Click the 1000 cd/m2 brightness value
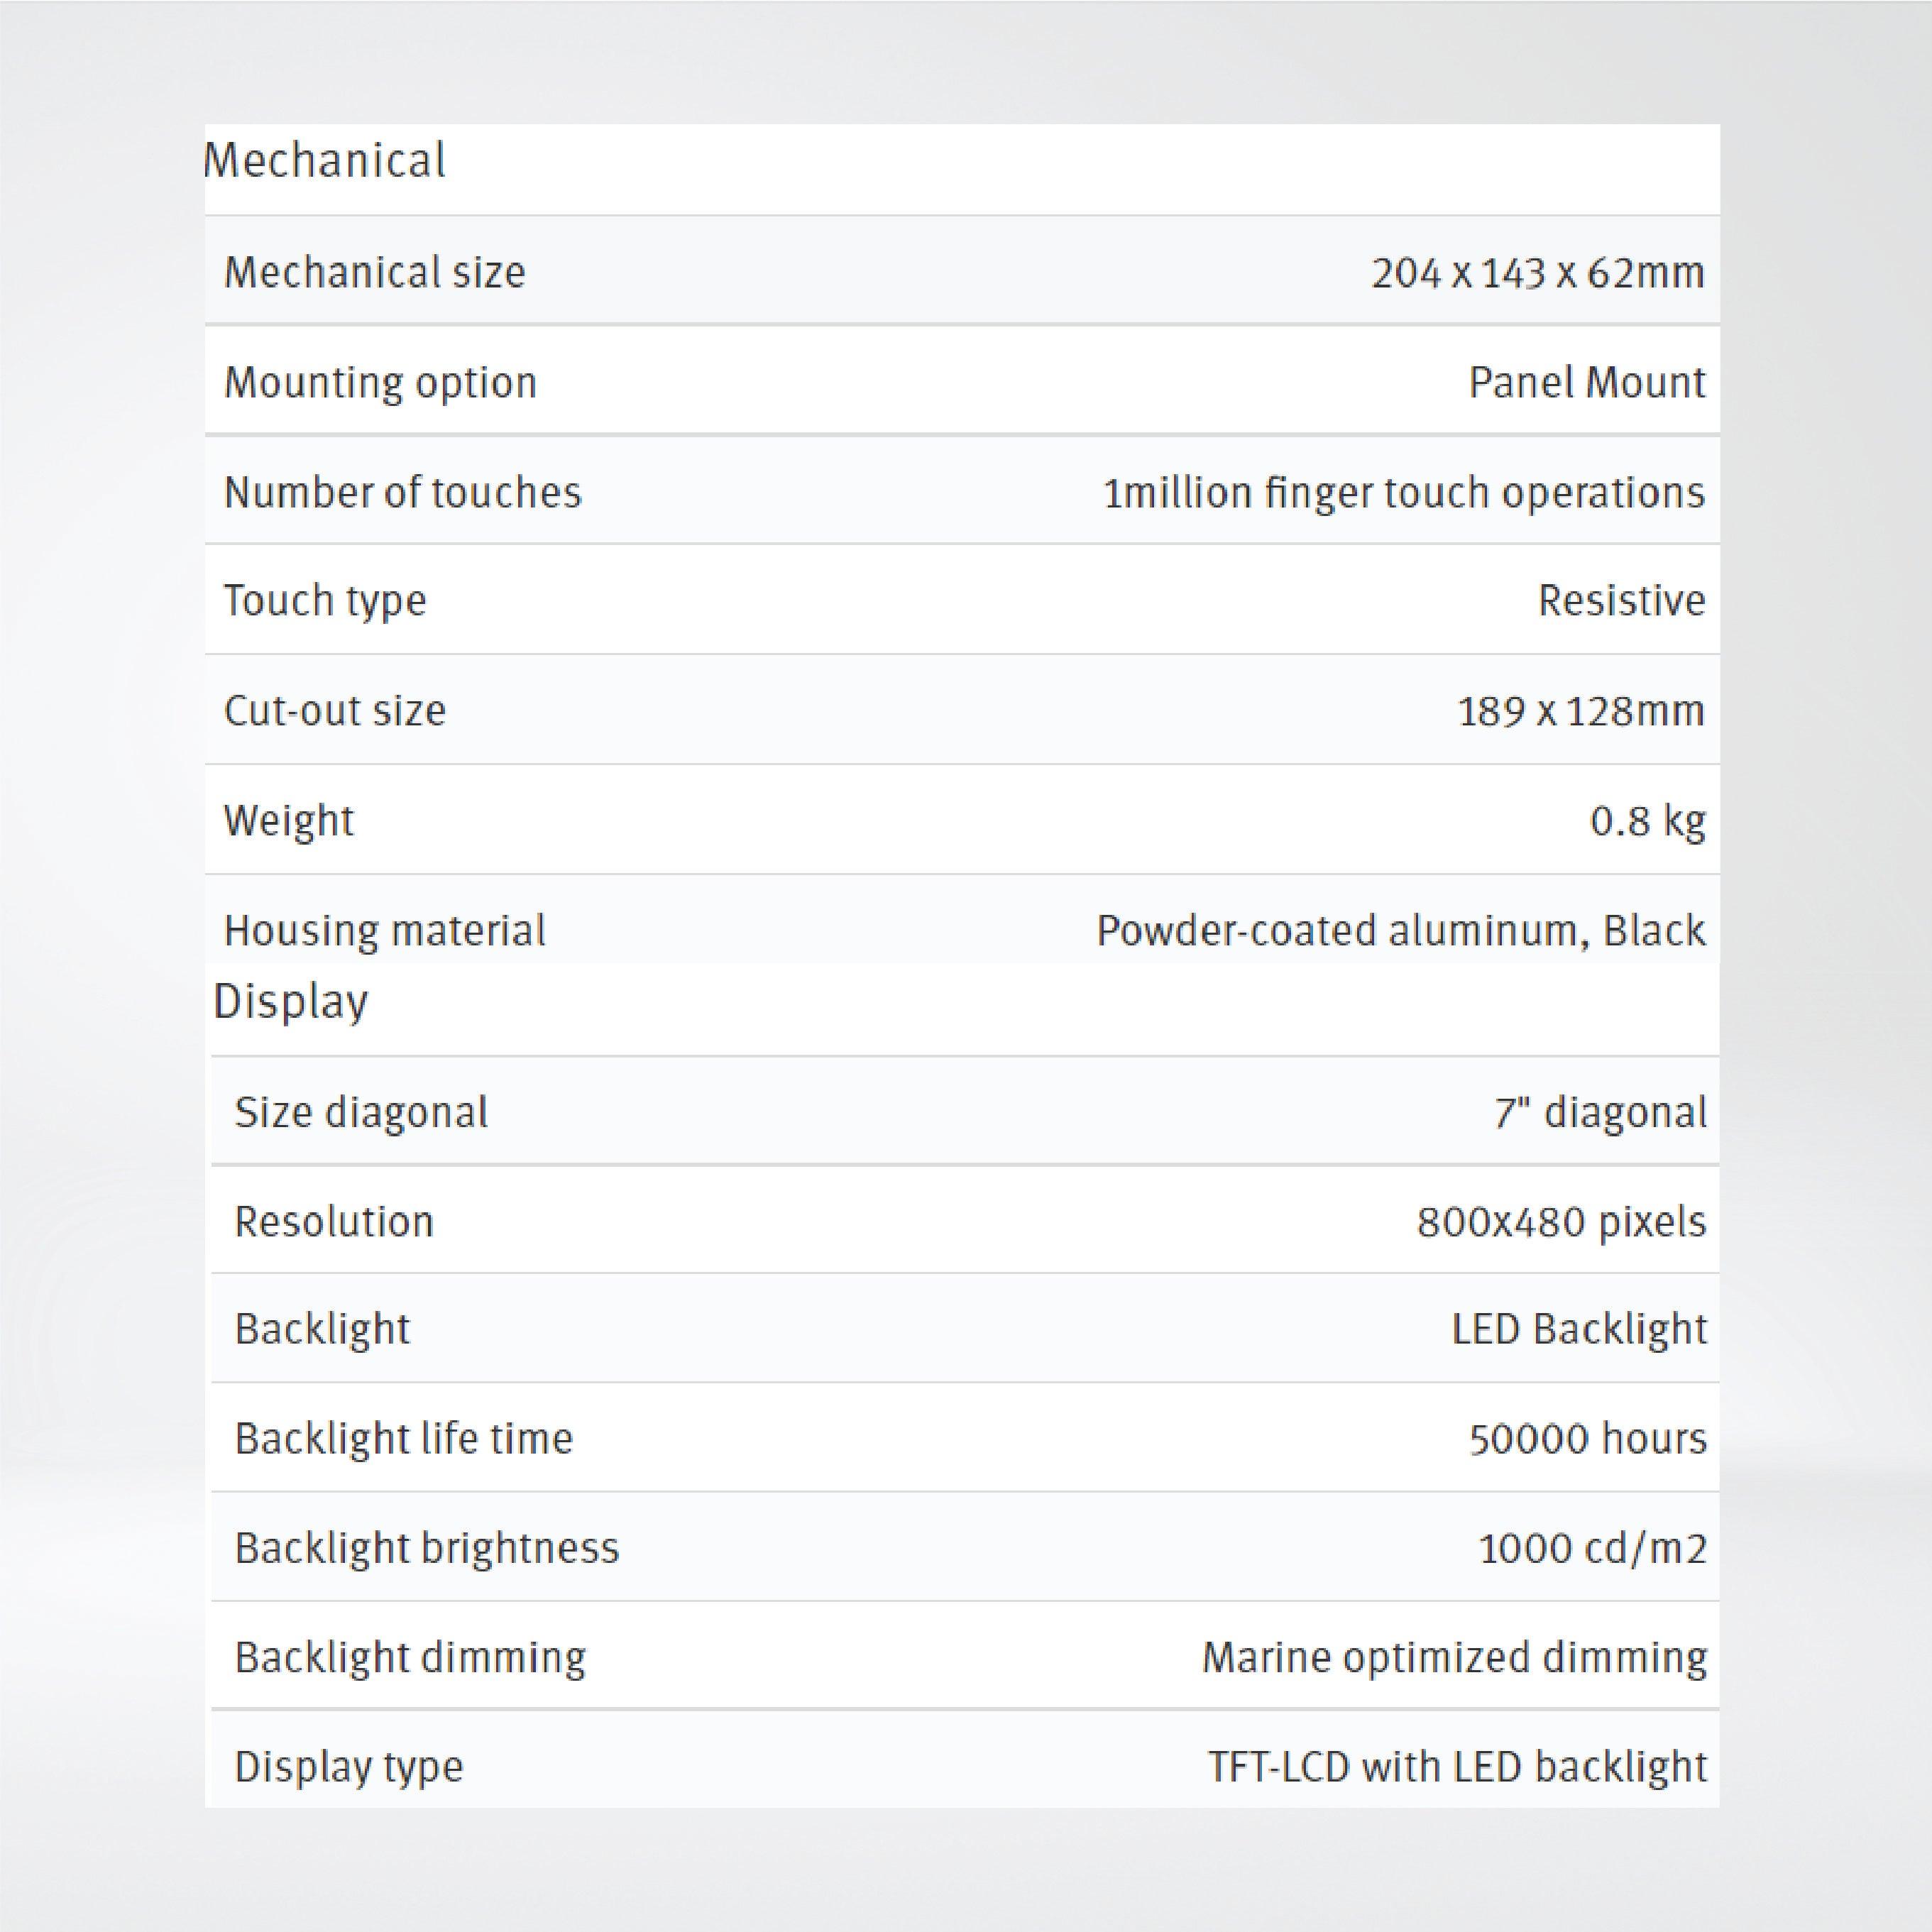The height and width of the screenshot is (1932, 1932). tap(1592, 1548)
